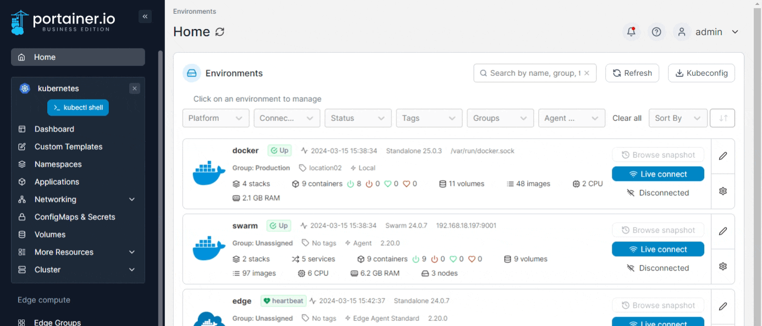
Task: Click the docker whale environment logo
Action: 209,174
